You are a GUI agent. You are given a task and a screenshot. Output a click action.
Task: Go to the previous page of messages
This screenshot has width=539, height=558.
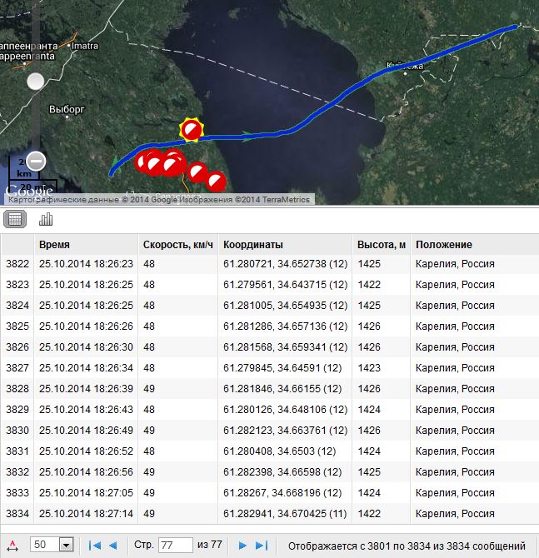[x=112, y=546]
